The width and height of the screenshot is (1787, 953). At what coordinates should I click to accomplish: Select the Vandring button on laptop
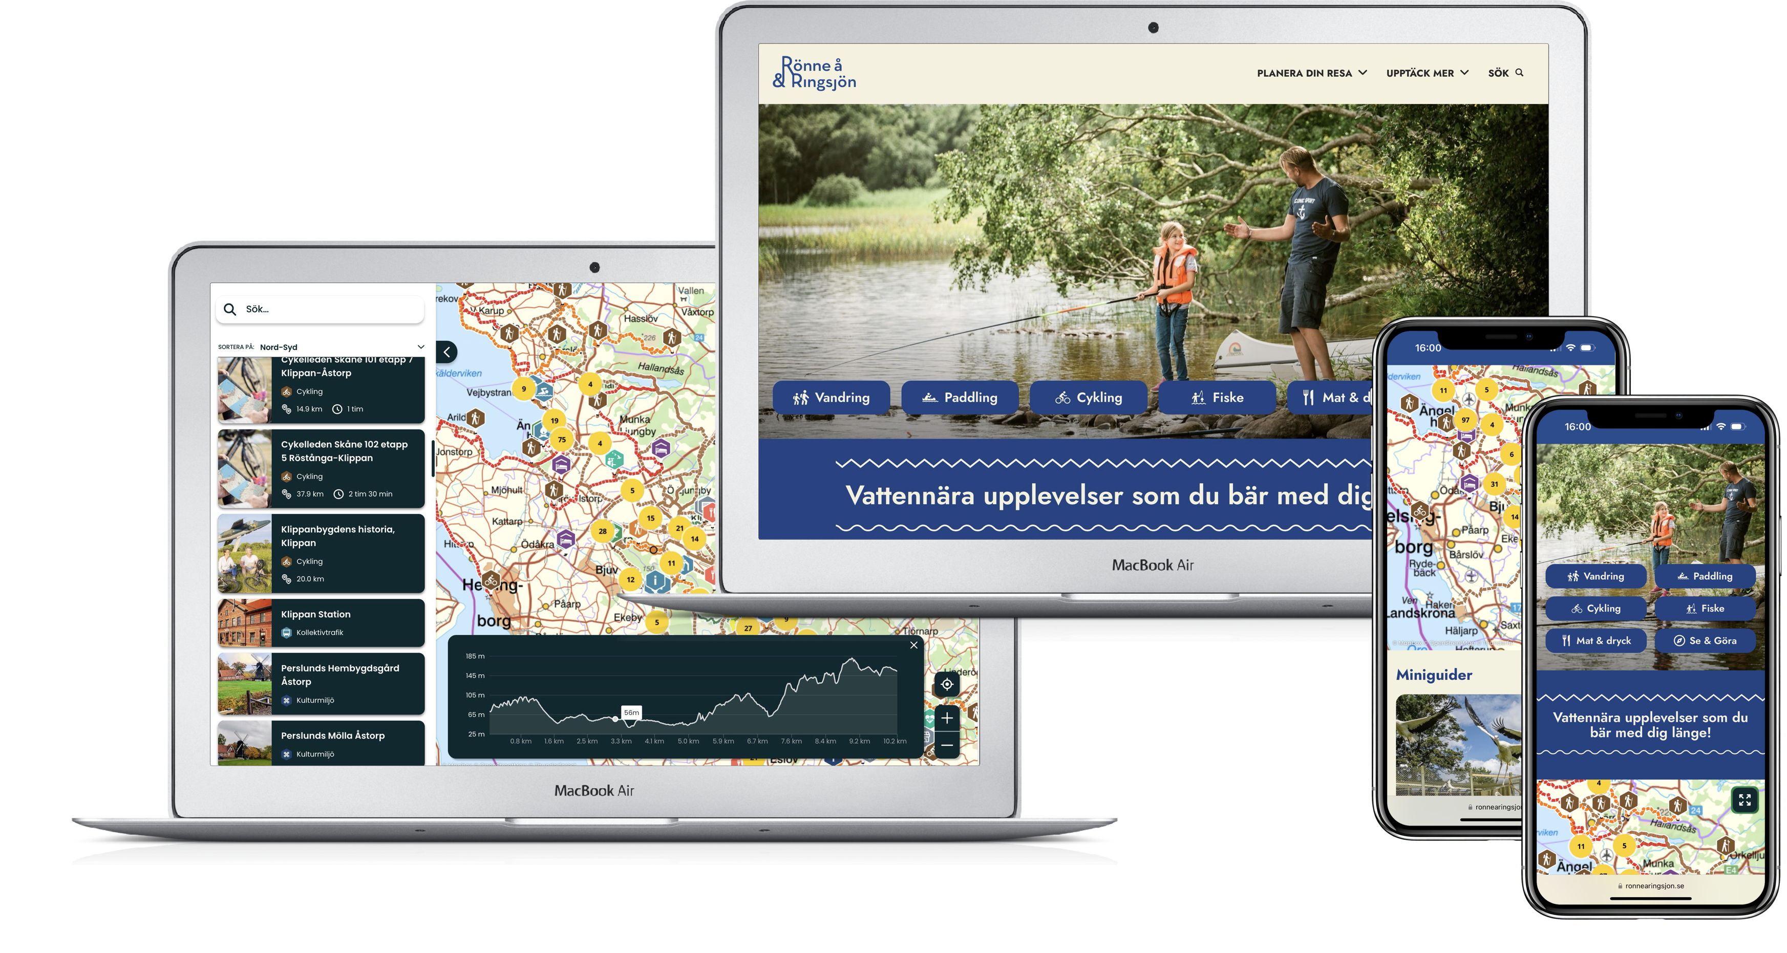(831, 398)
